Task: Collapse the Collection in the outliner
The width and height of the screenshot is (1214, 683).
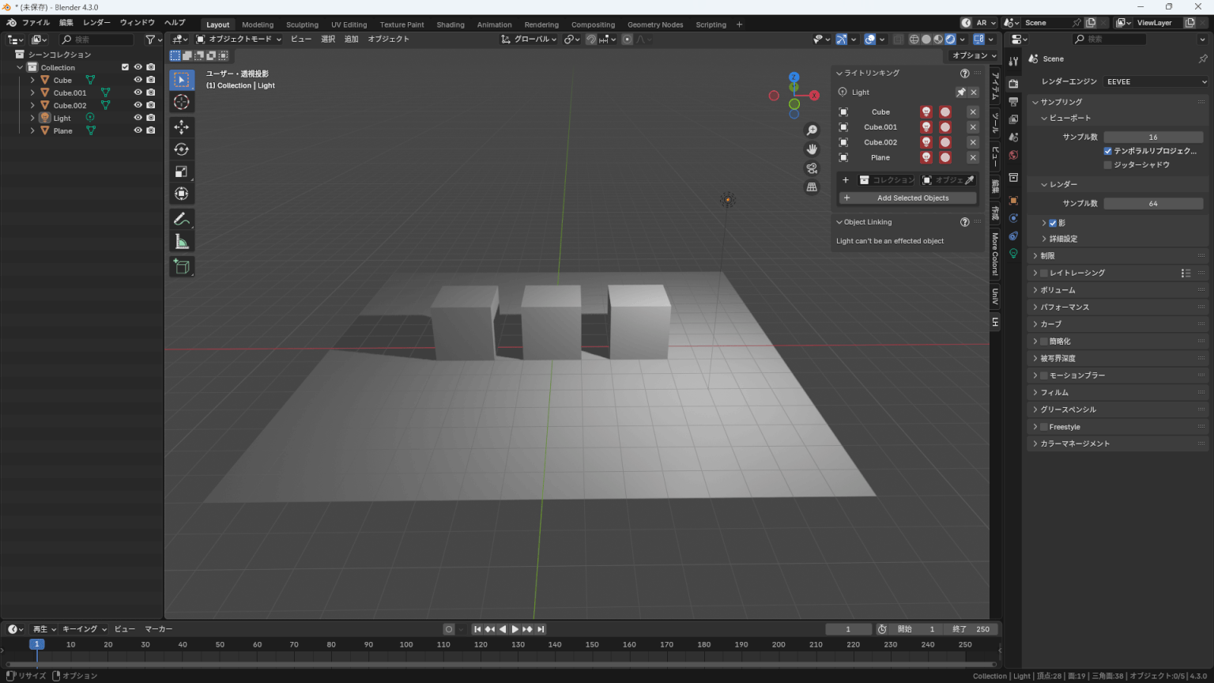Action: pyautogui.click(x=19, y=67)
